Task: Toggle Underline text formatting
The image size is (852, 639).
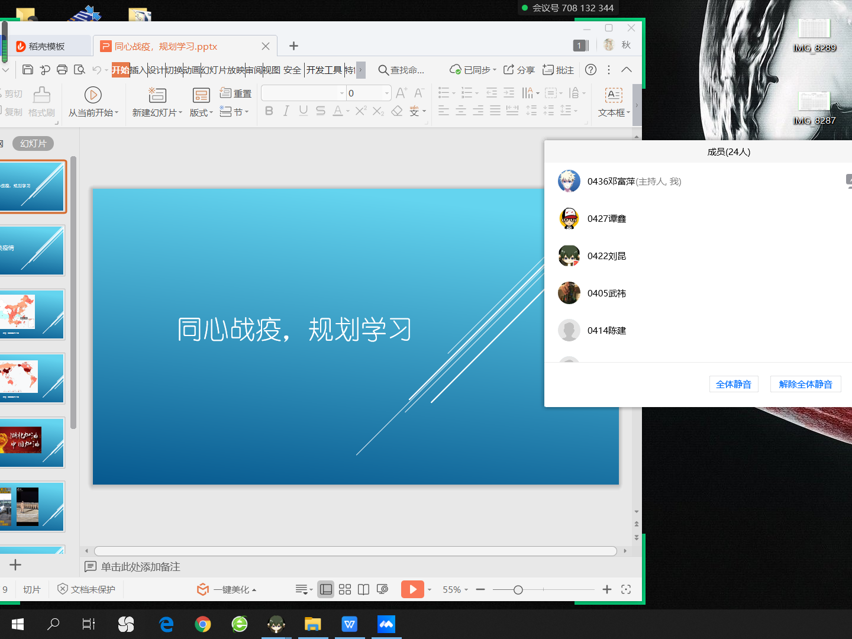Action: 304,111
